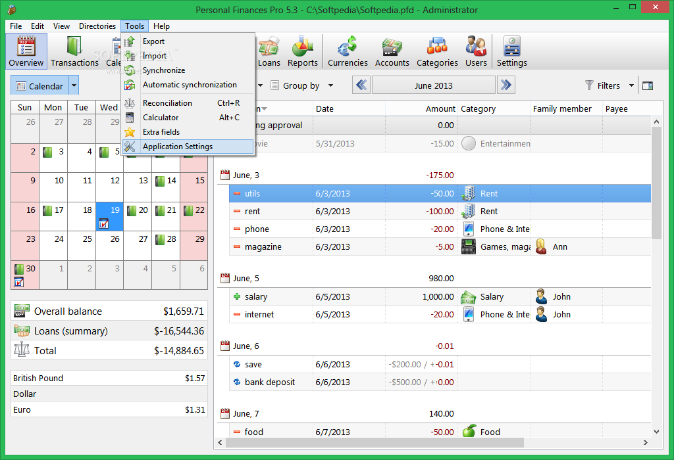This screenshot has height=460, width=674.
Task: Open the Help menu
Action: point(162,26)
